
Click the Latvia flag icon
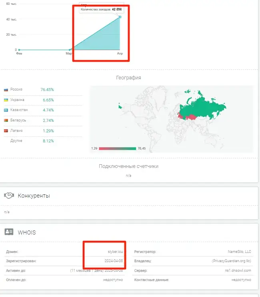6,131
